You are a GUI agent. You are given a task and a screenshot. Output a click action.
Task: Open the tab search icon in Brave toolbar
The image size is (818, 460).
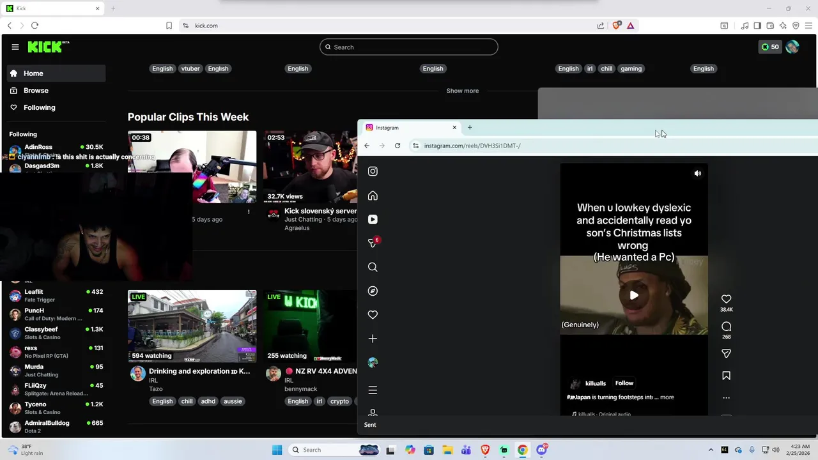point(724,26)
